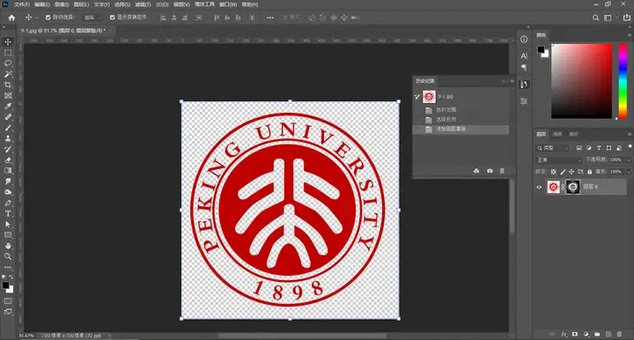Open the search icon in options bar
The width and height of the screenshot is (634, 340).
coord(595,18)
